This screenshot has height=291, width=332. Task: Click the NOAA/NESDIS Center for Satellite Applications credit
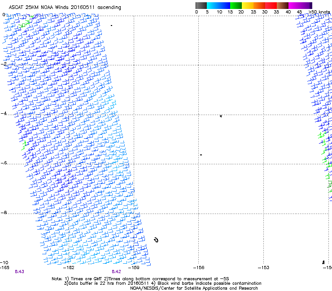pos(194,288)
